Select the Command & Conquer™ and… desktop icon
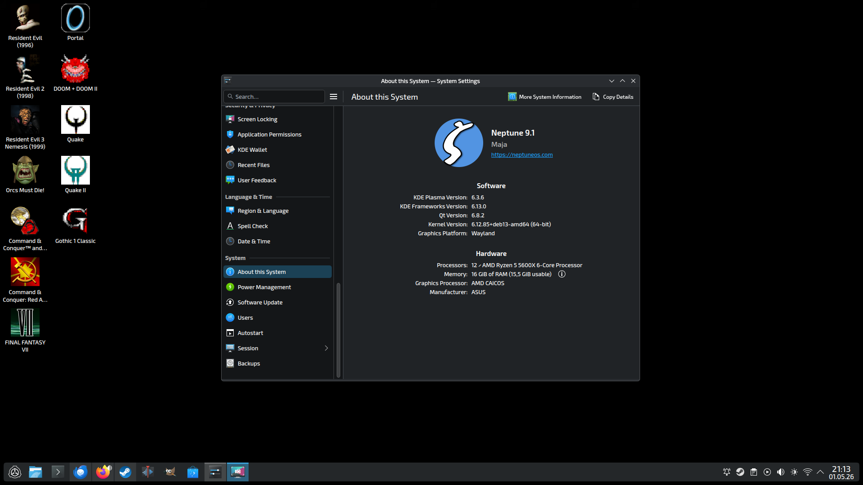The height and width of the screenshot is (485, 863). pos(25,229)
